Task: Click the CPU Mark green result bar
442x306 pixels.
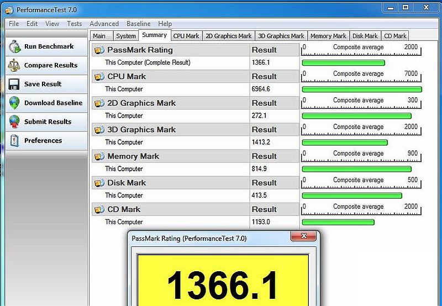Action: (362, 89)
